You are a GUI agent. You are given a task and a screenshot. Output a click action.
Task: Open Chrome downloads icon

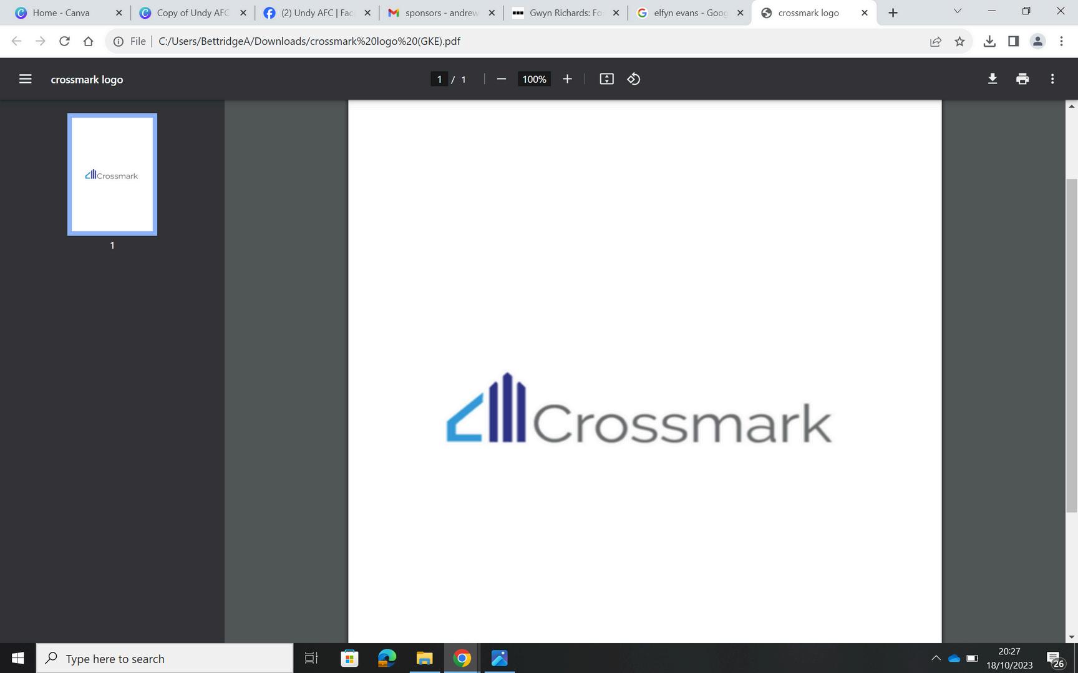989,41
